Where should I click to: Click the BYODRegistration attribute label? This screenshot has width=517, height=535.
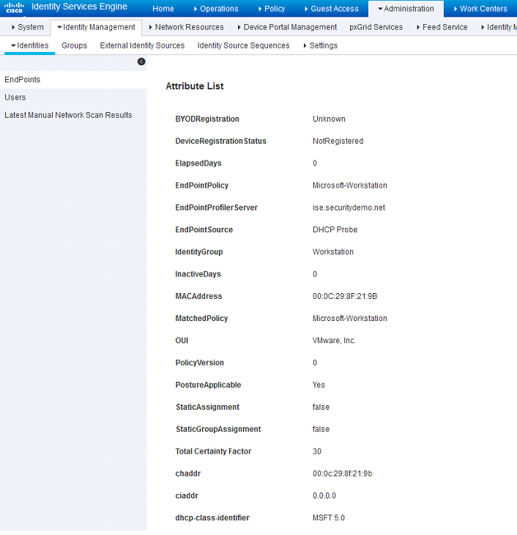[207, 119]
